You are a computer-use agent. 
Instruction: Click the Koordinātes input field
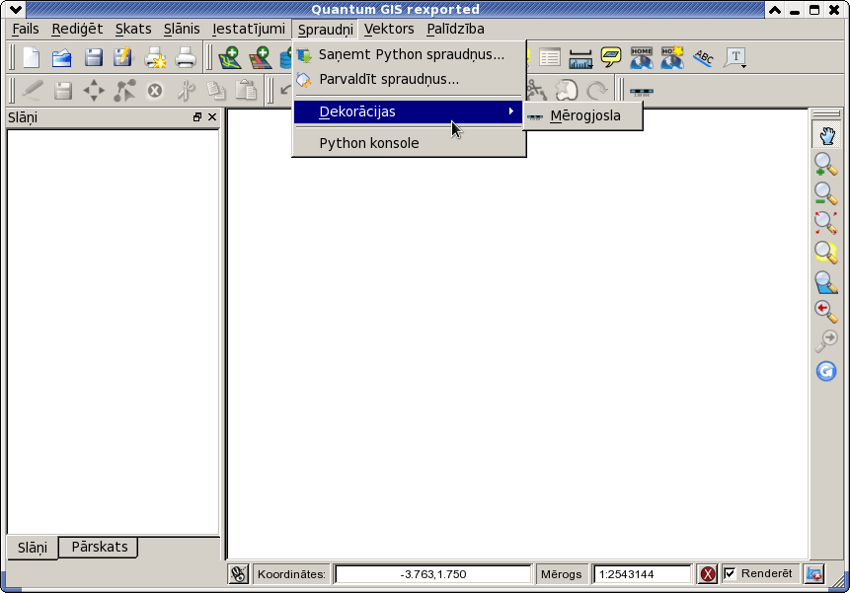433,574
